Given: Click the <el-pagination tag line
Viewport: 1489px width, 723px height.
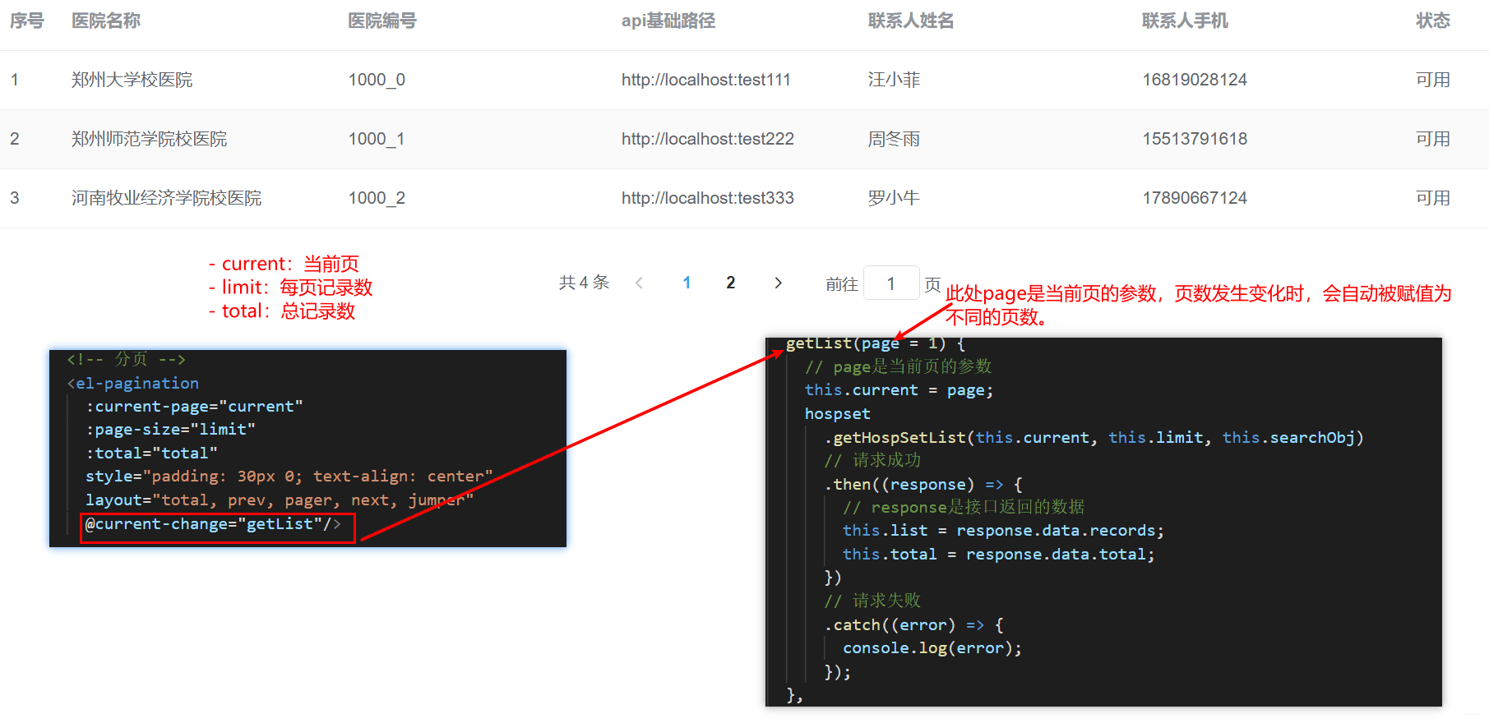Looking at the screenshot, I should [133, 383].
